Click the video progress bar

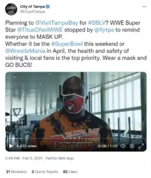click(76, 138)
